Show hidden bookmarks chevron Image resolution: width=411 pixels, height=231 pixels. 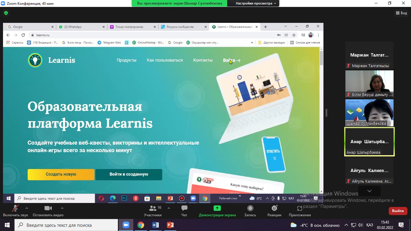[x=252, y=43]
